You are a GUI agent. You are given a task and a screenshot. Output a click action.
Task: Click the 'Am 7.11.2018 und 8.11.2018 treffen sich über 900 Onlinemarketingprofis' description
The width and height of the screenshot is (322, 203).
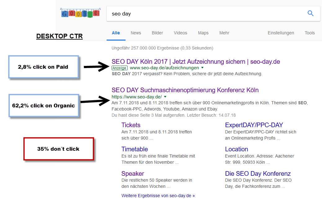210,106
